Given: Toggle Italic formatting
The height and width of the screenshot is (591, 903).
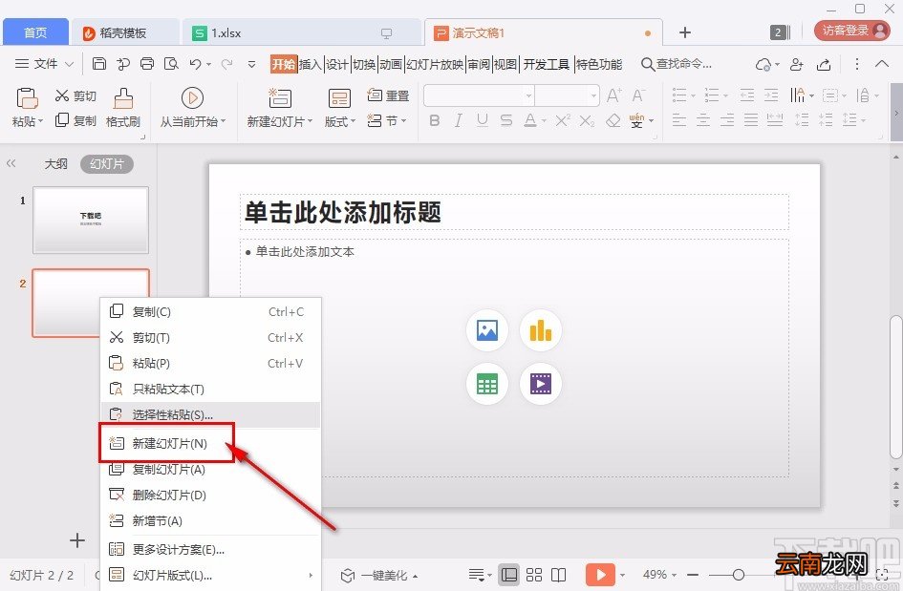Looking at the screenshot, I should (x=459, y=120).
